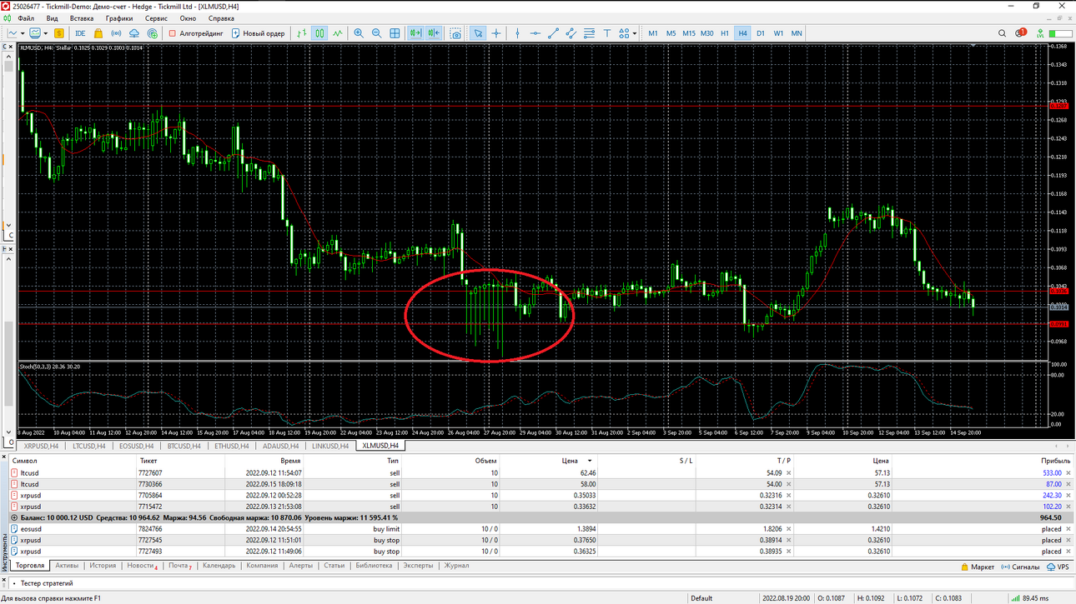Click the Сигналы link
This screenshot has height=604, width=1076.
(1019, 567)
